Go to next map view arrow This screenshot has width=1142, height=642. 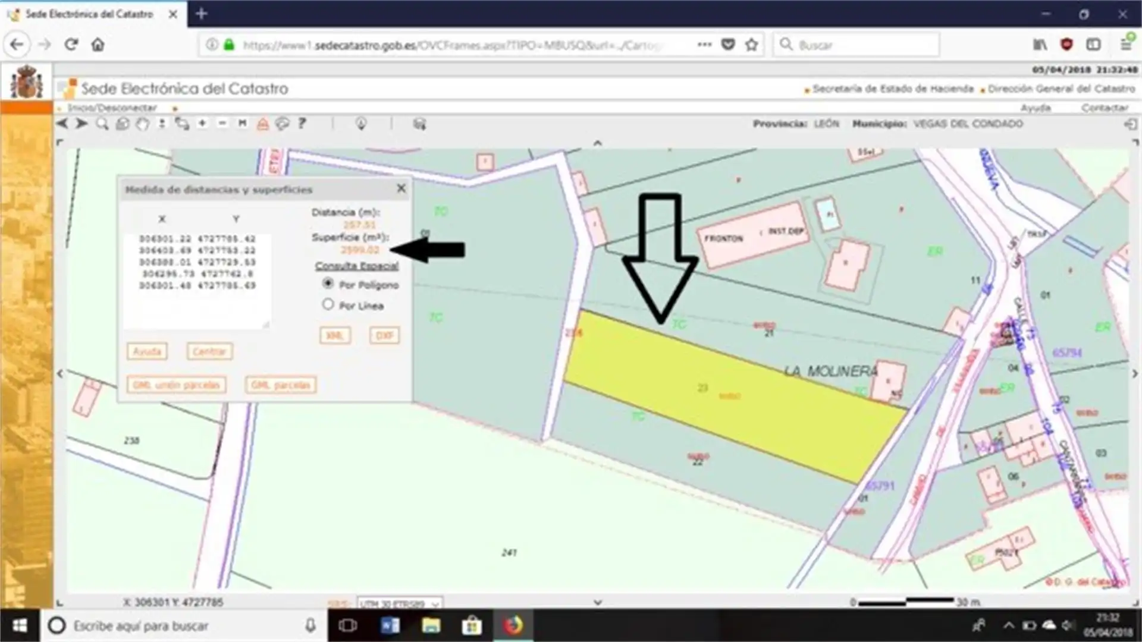81,124
